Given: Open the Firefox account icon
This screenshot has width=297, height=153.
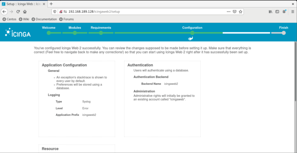Looking at the screenshot, I should [x=284, y=12].
